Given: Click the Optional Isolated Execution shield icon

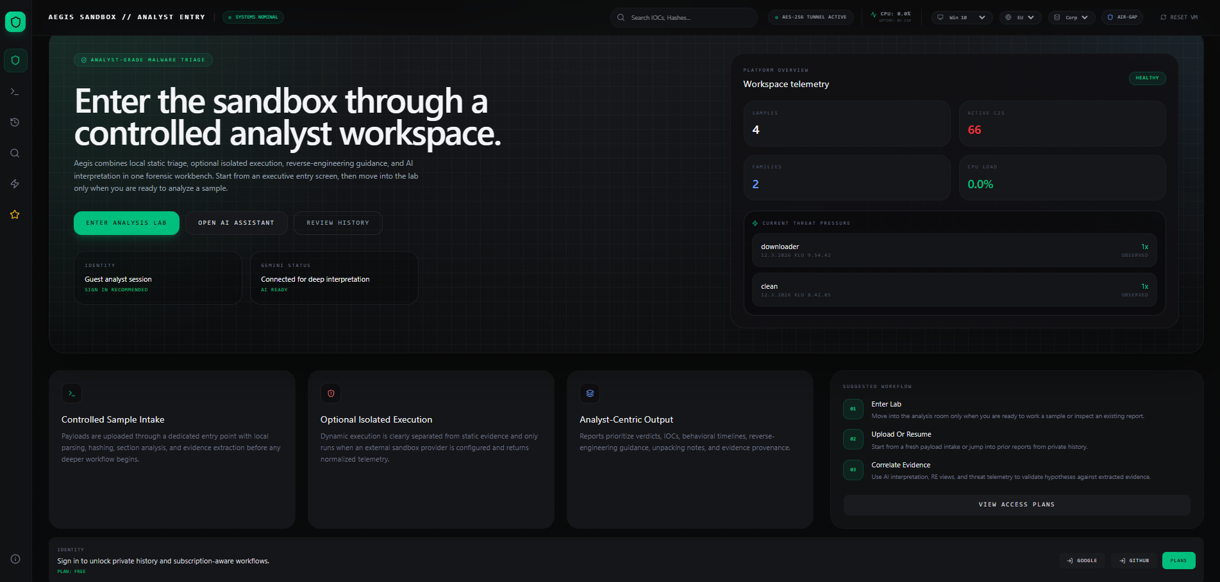Looking at the screenshot, I should pyautogui.click(x=331, y=393).
